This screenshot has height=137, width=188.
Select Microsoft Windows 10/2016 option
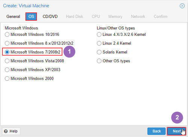tap(7, 34)
